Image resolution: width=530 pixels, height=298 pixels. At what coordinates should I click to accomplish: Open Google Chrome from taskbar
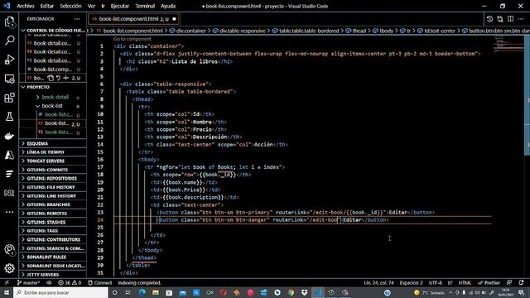(x=291, y=292)
